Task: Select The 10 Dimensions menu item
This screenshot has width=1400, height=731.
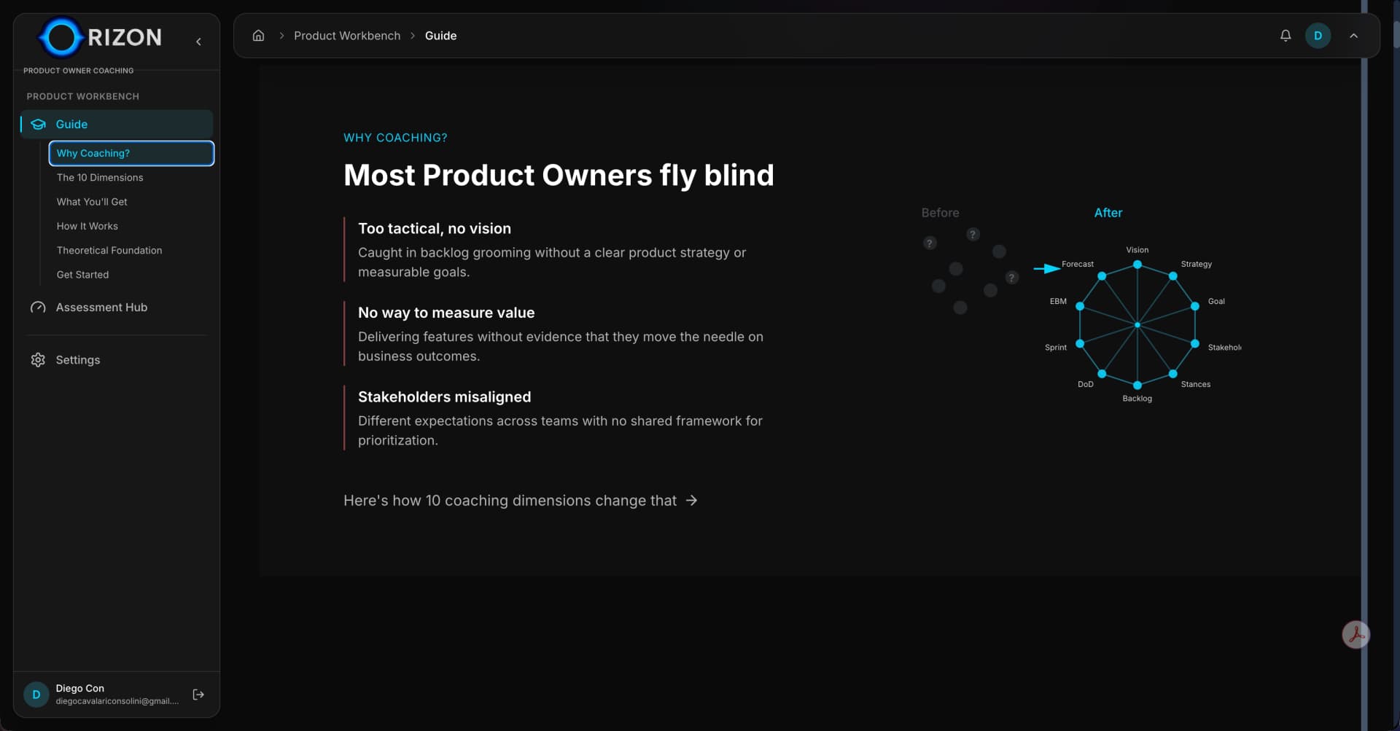Action: point(100,178)
